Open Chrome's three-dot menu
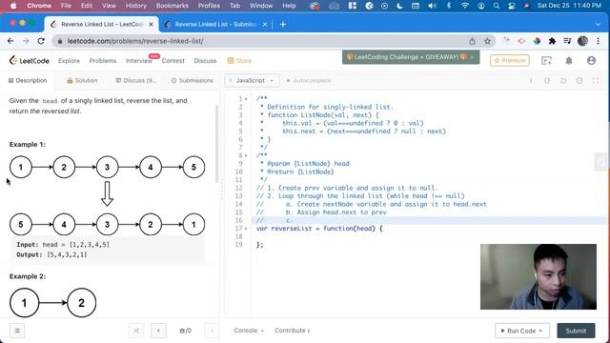The width and height of the screenshot is (610, 343). click(x=598, y=41)
